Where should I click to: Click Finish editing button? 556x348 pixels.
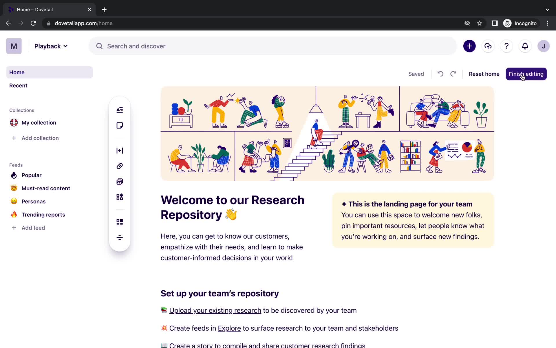(x=526, y=74)
